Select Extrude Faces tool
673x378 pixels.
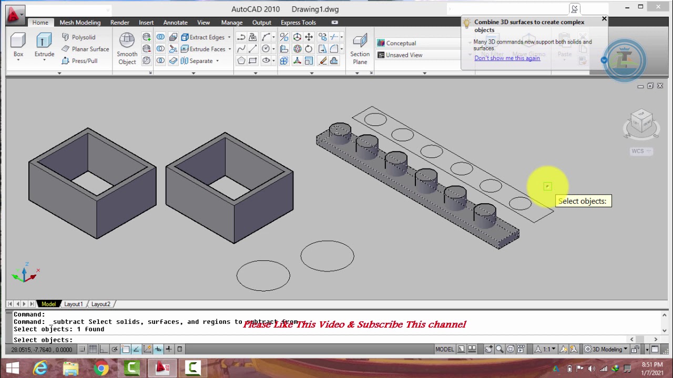pos(203,49)
